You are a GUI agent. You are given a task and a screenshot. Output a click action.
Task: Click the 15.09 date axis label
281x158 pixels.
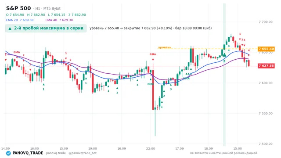point(63,148)
